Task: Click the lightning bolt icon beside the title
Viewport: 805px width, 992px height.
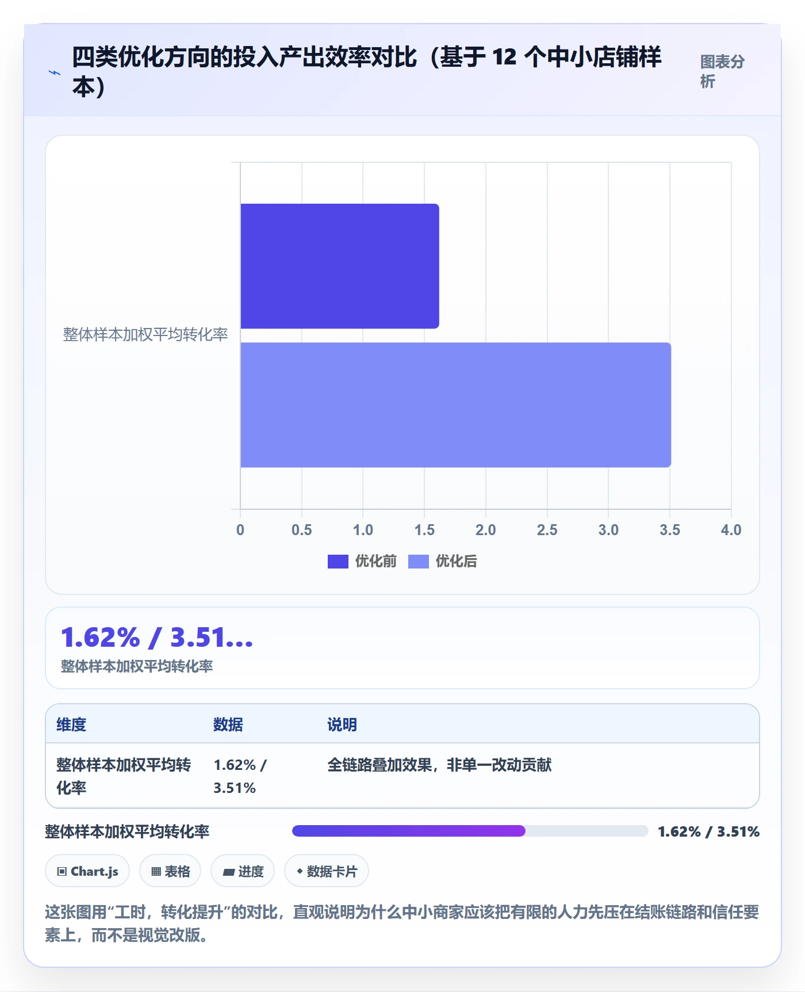Action: [55, 73]
